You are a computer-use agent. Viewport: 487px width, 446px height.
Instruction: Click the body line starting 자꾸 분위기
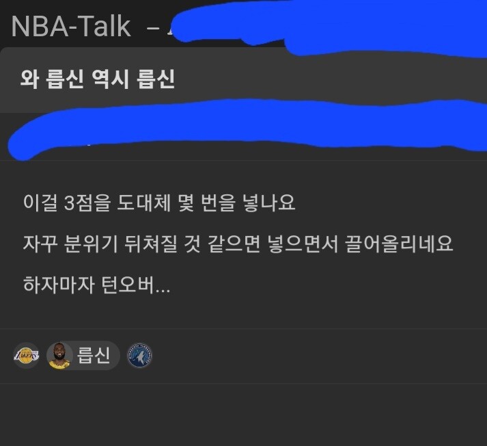pyautogui.click(x=238, y=244)
